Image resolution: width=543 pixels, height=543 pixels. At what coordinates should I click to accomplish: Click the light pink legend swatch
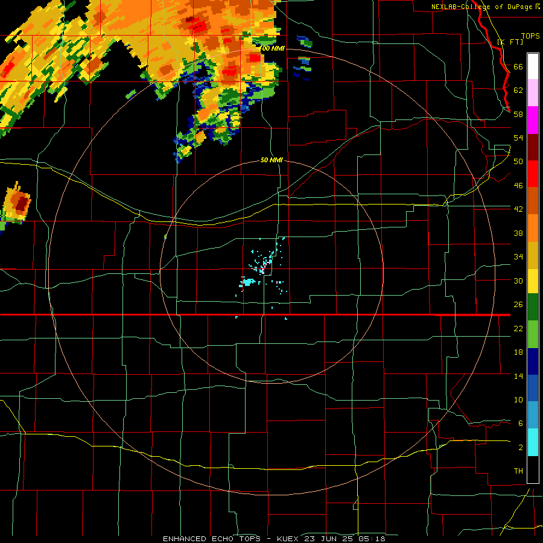click(533, 92)
